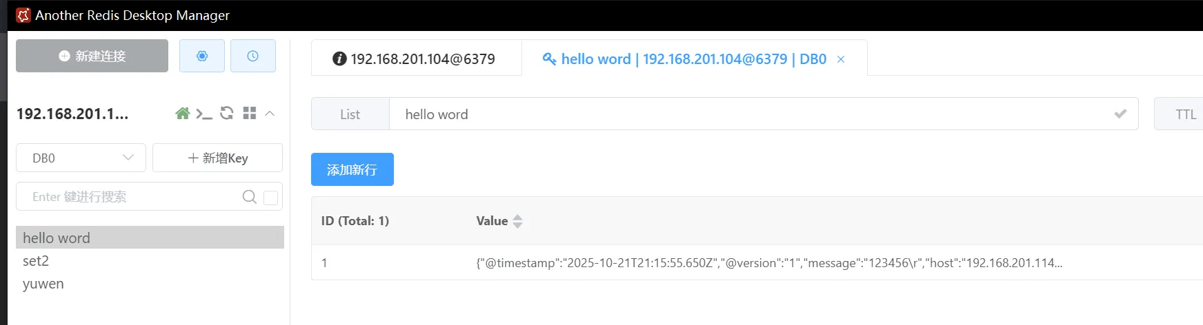Close the hello word tab
1203x325 pixels.
(x=841, y=59)
